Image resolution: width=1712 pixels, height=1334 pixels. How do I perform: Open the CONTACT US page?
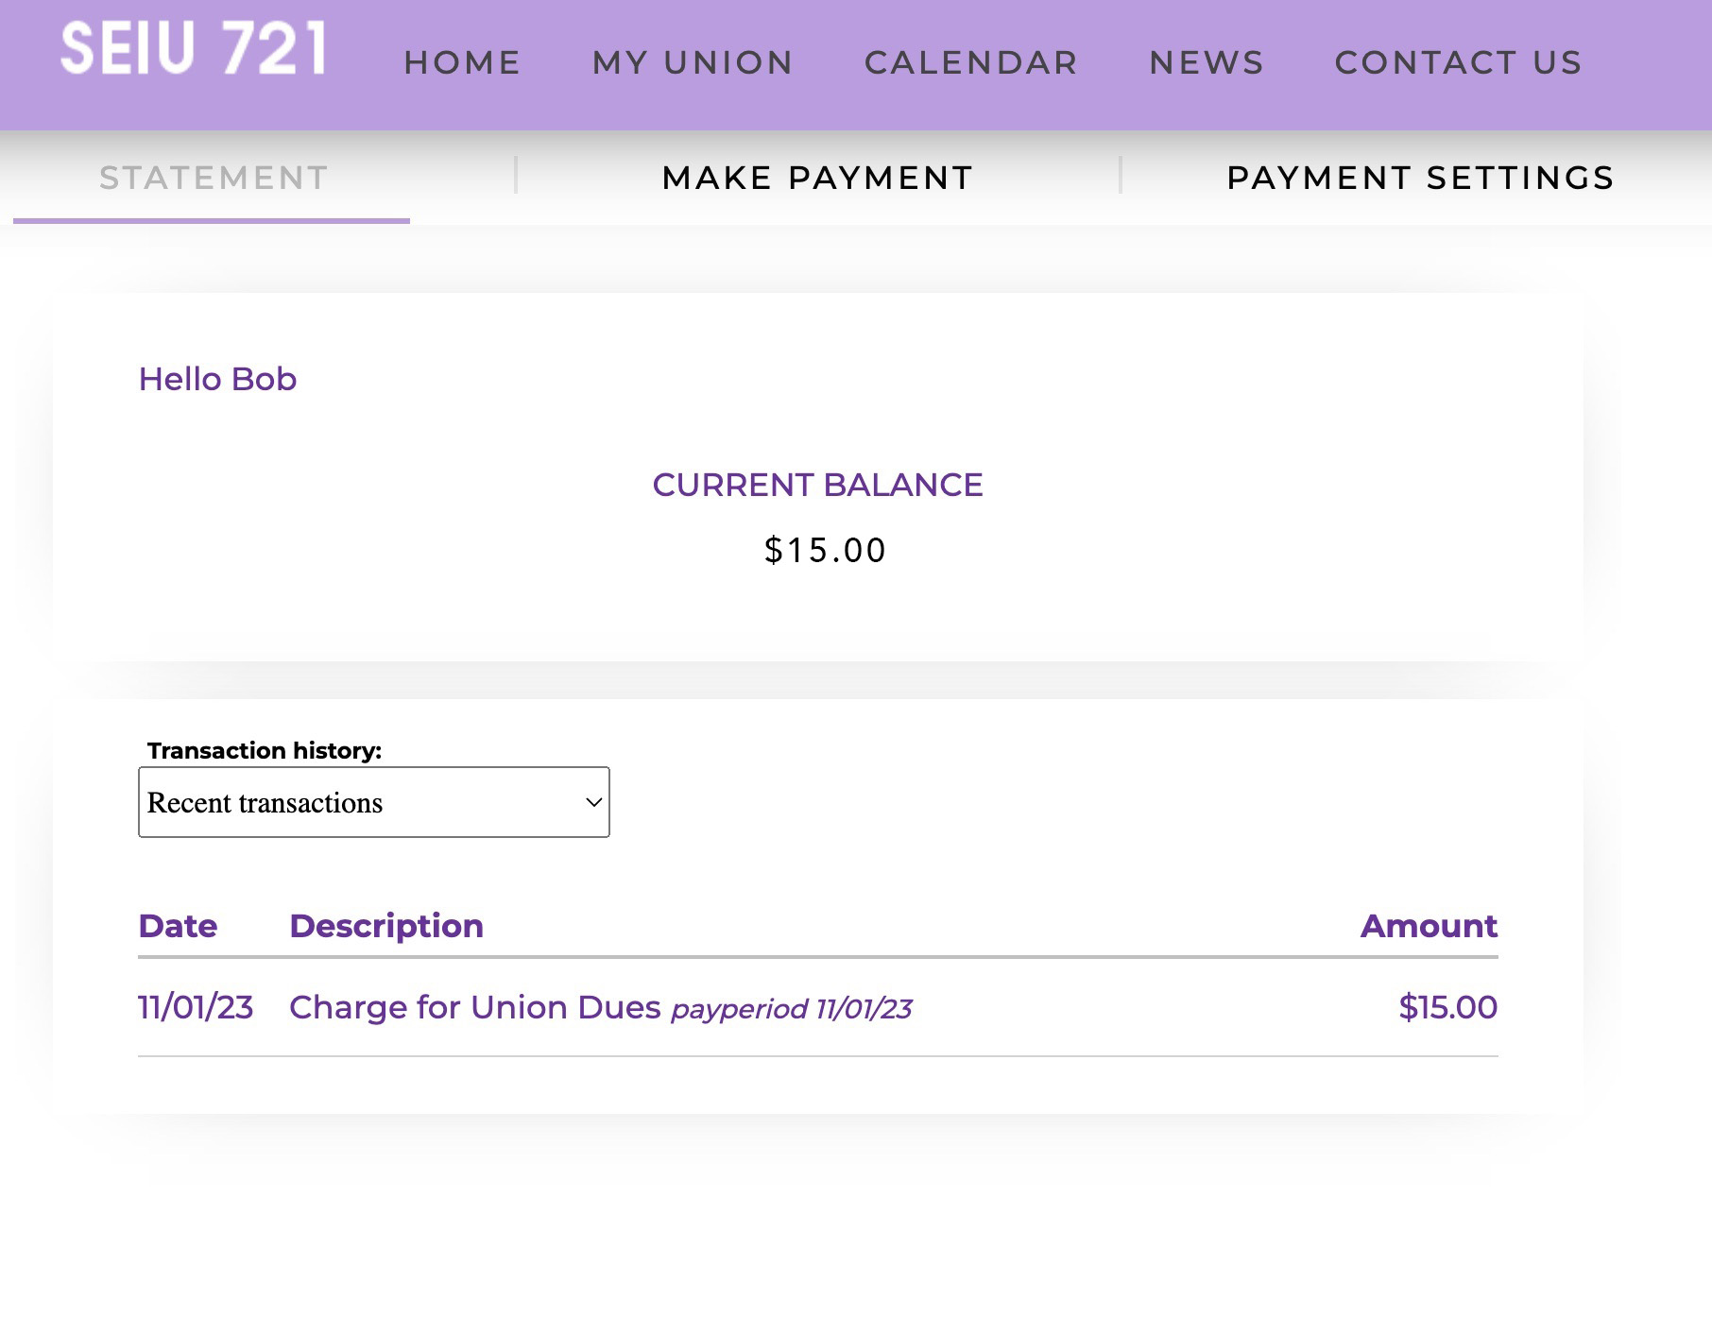click(x=1458, y=62)
